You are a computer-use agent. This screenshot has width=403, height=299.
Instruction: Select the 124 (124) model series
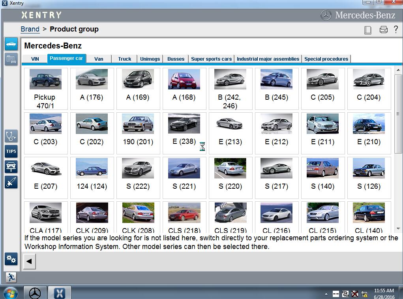click(92, 178)
